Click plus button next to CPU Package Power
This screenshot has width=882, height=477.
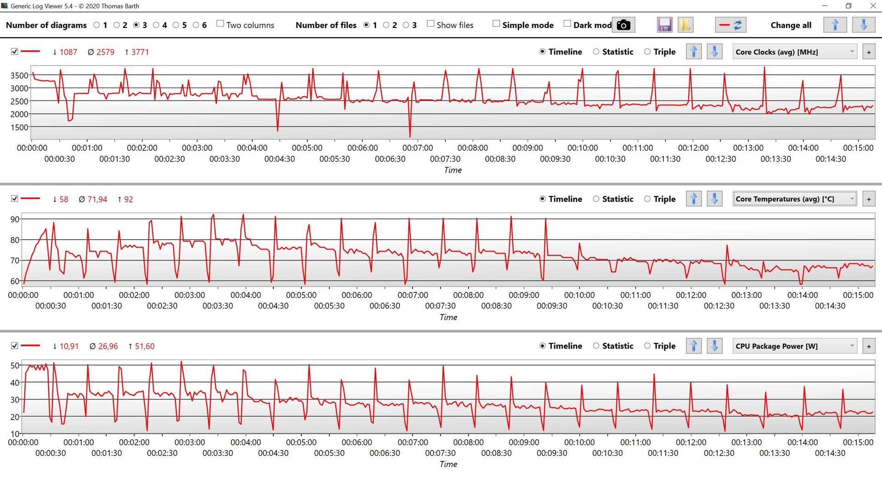[869, 346]
